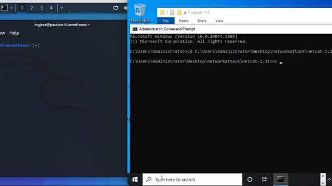The height and width of the screenshot is (186, 332).
Task: Open Cortana circle icon on taskbar
Action: (x=250, y=179)
